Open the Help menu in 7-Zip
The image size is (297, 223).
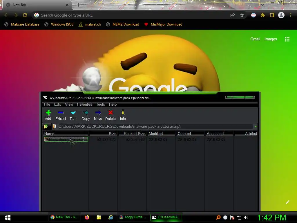coord(113,104)
